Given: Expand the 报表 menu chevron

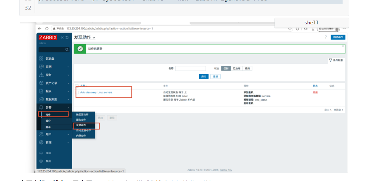Looking at the screenshot, I should click(68, 92).
